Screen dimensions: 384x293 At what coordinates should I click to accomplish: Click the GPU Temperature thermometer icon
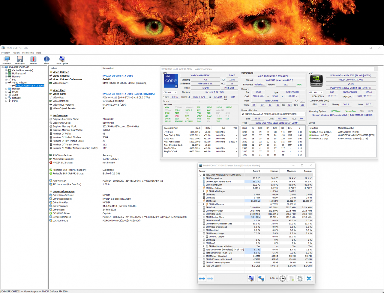point(204,178)
